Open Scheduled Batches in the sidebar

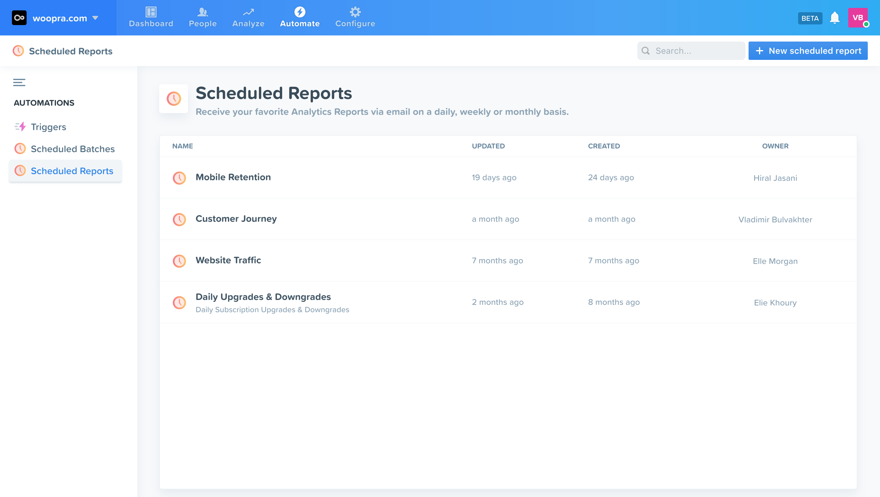click(72, 149)
